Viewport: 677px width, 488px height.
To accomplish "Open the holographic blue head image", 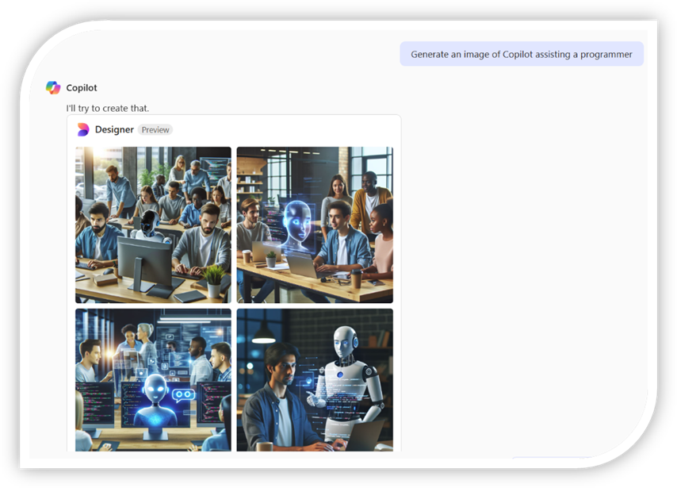I will tap(315, 225).
